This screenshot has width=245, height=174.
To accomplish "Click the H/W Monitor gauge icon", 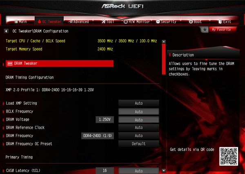I will (126, 22).
